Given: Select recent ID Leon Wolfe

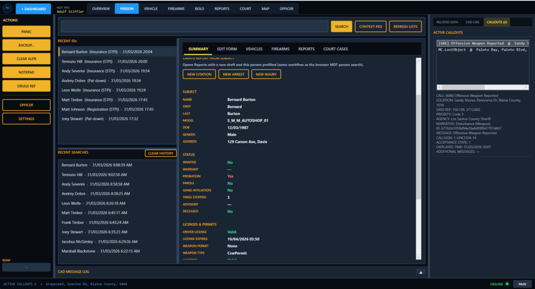Looking at the screenshot, I should pyautogui.click(x=117, y=90).
